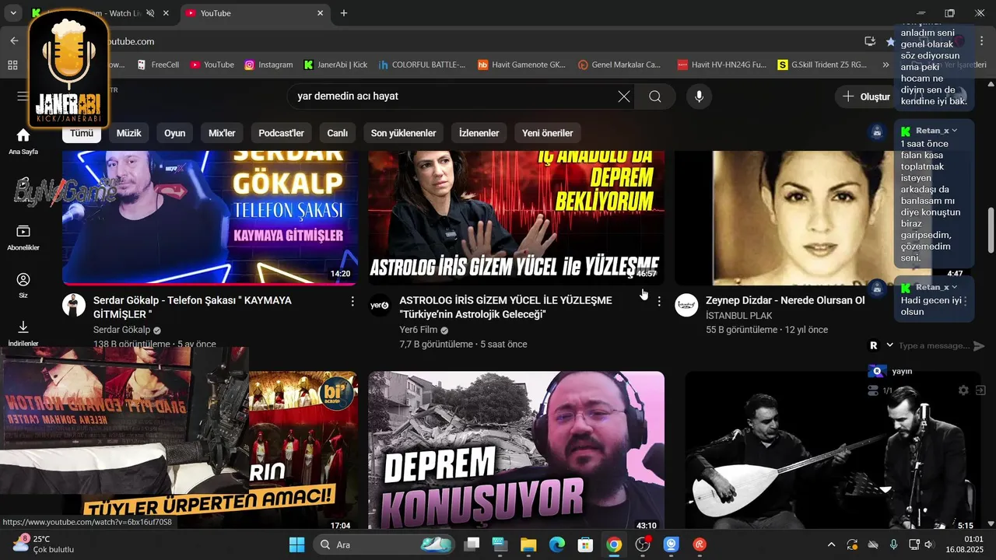Open the Chrome apps grid icon

click(x=12, y=65)
